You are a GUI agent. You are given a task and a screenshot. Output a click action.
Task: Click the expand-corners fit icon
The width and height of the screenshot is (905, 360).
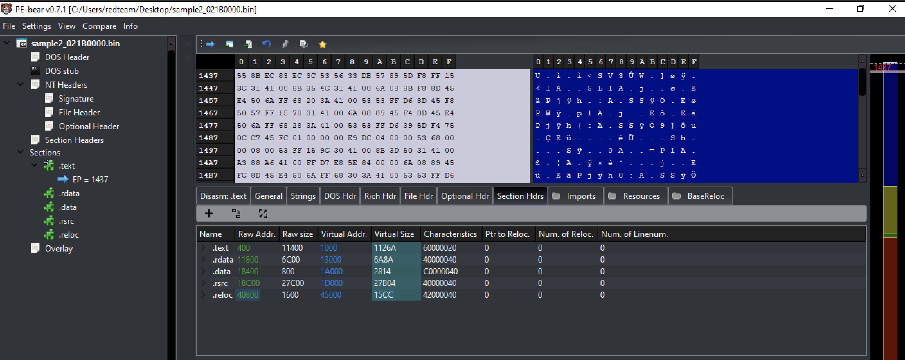[x=263, y=214]
